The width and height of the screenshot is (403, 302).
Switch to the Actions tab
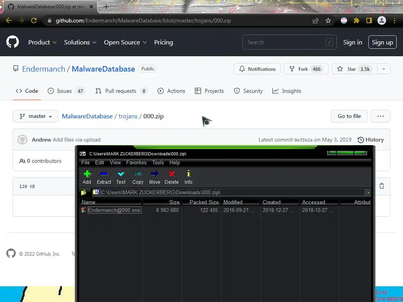point(171,91)
